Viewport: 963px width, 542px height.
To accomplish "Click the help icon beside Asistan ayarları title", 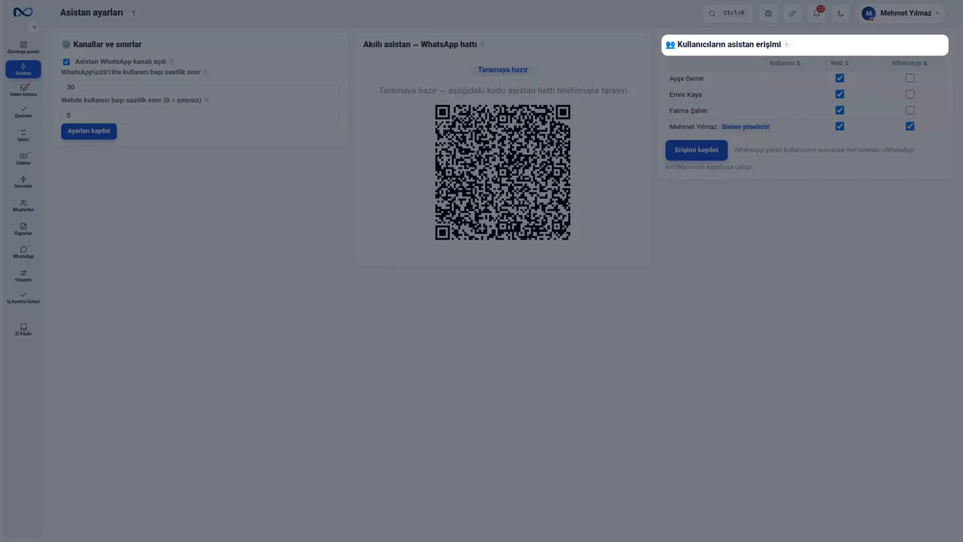I will coord(134,13).
